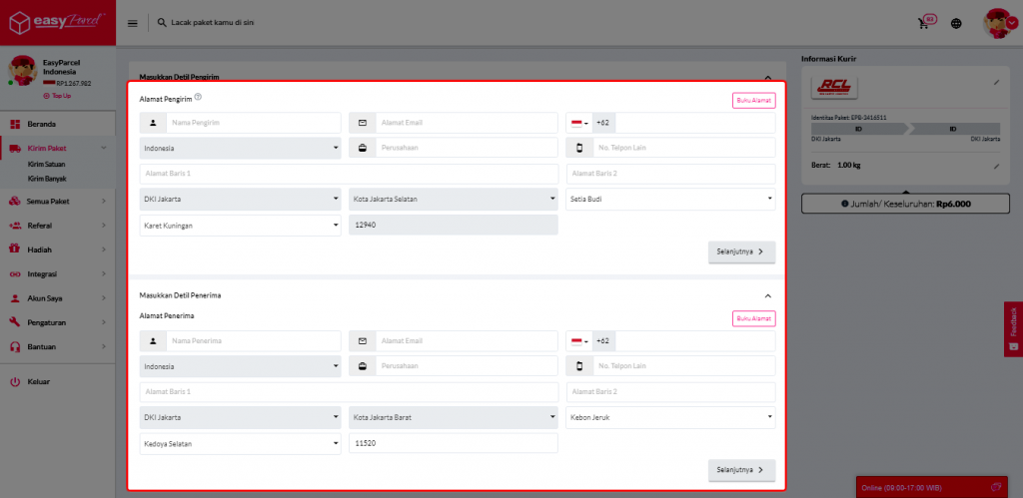The width and height of the screenshot is (1023, 498).
Task: Expand the Kebon Jeruk district dropdown
Action: (x=670, y=417)
